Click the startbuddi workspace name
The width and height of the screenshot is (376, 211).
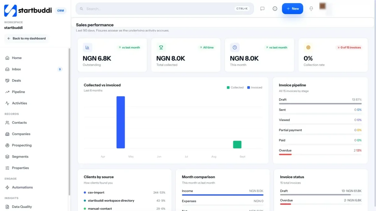tap(13, 28)
